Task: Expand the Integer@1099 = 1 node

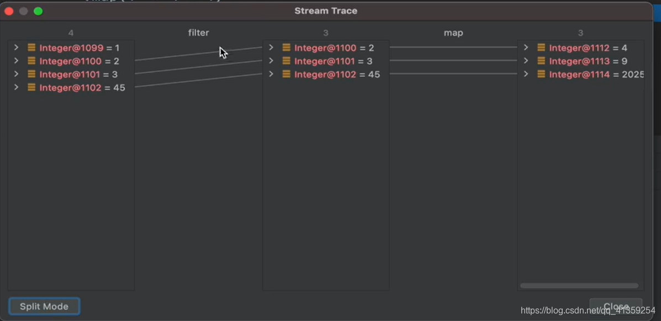Action: [x=16, y=48]
